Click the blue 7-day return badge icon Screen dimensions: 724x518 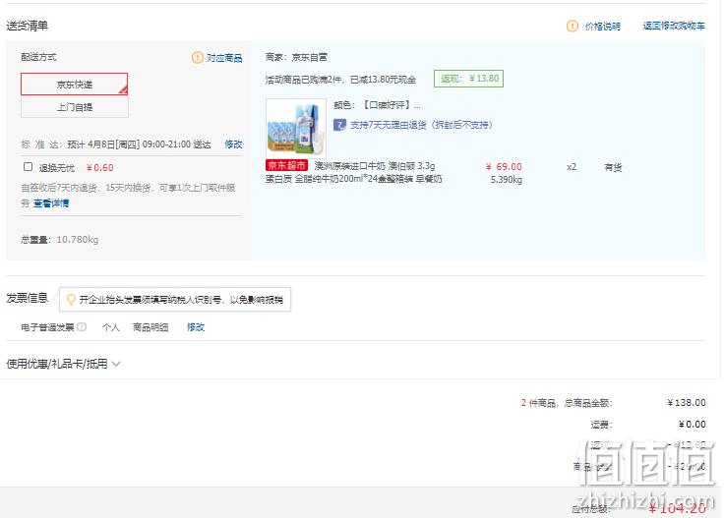click(339, 125)
